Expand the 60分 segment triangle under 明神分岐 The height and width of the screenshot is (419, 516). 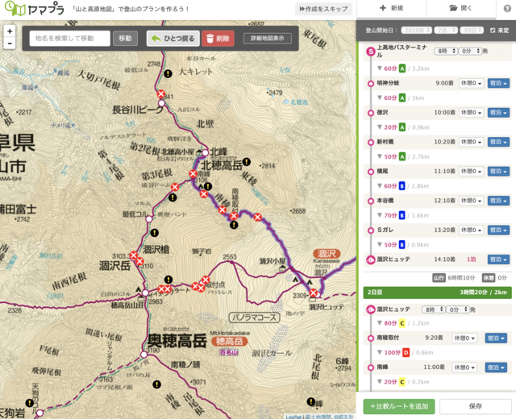380,97
